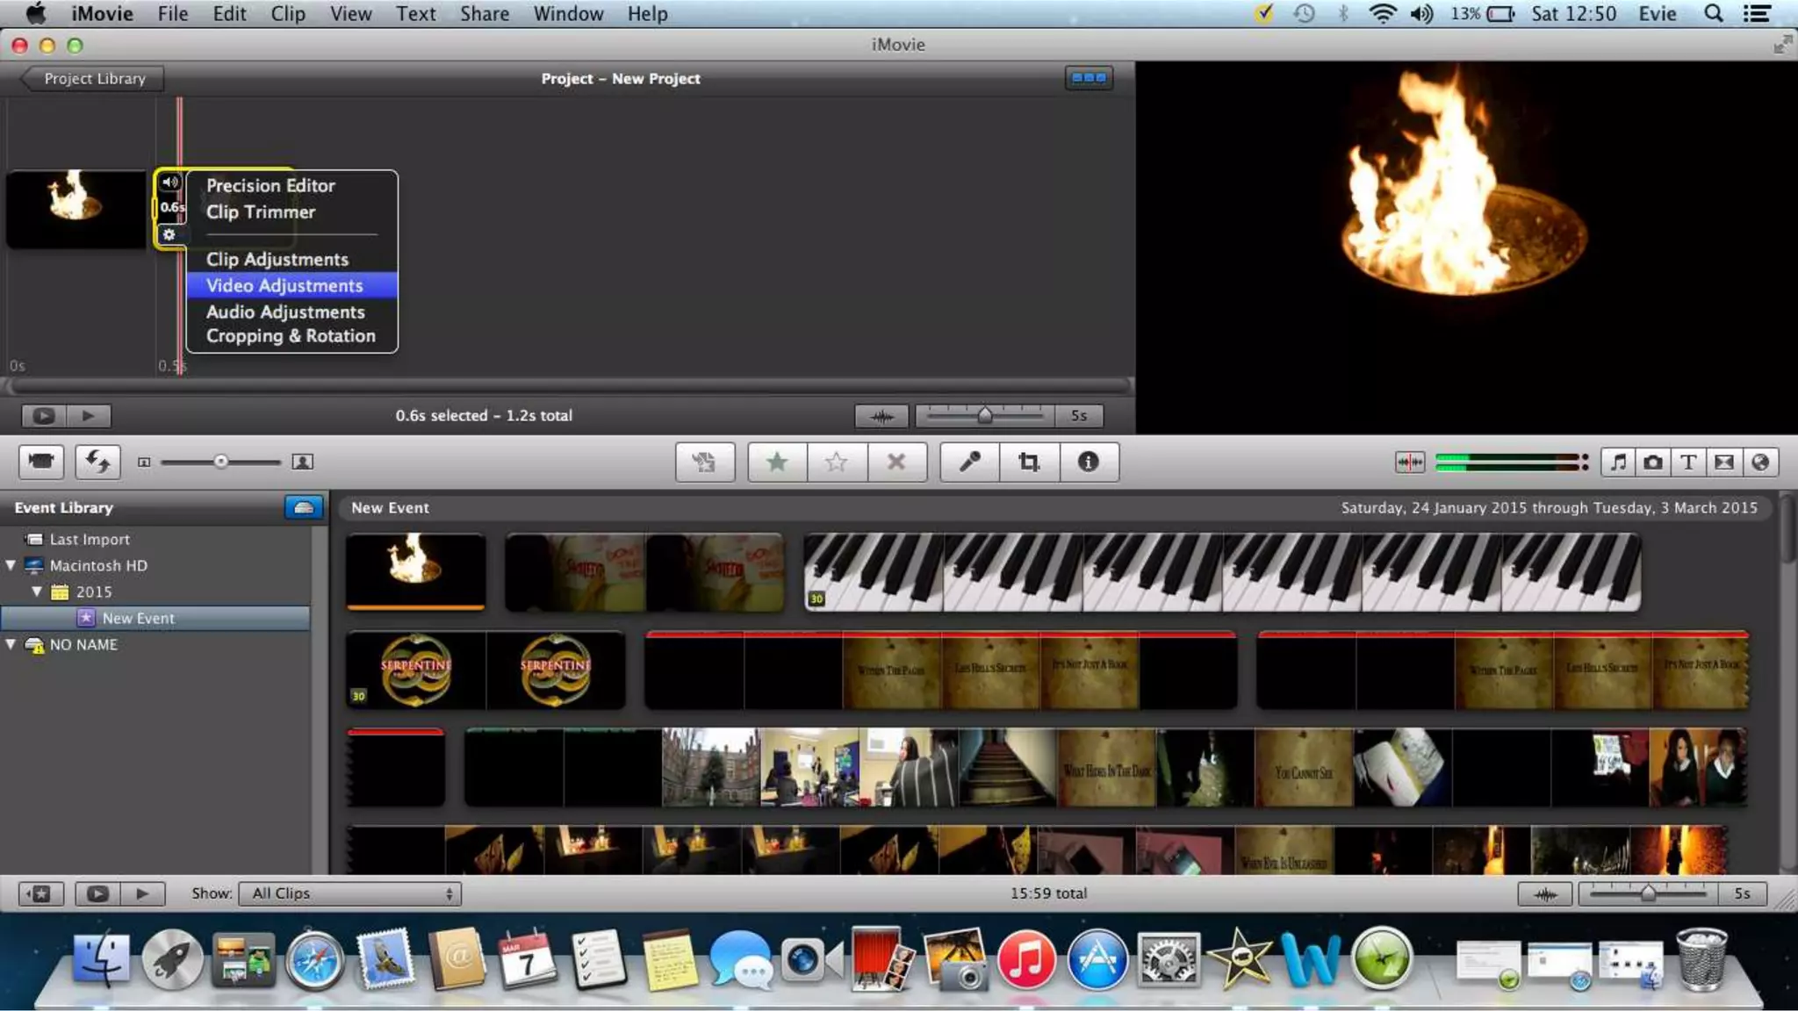This screenshot has height=1011, width=1798.
Task: Open the Text menu in menu bar
Action: (416, 13)
